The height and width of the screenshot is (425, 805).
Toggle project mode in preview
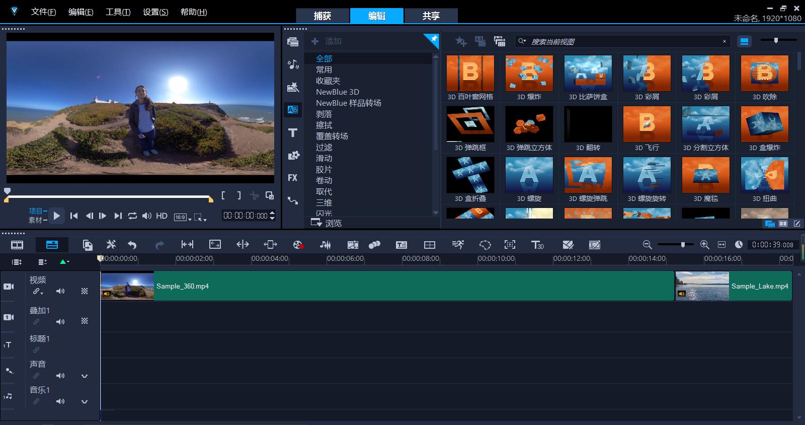(37, 211)
